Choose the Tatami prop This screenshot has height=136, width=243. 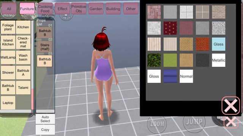click(23, 88)
